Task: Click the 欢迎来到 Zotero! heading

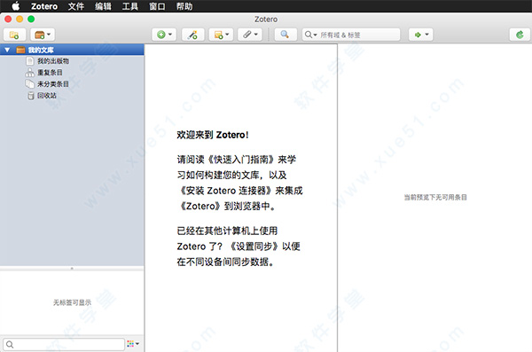Action: tap(213, 135)
